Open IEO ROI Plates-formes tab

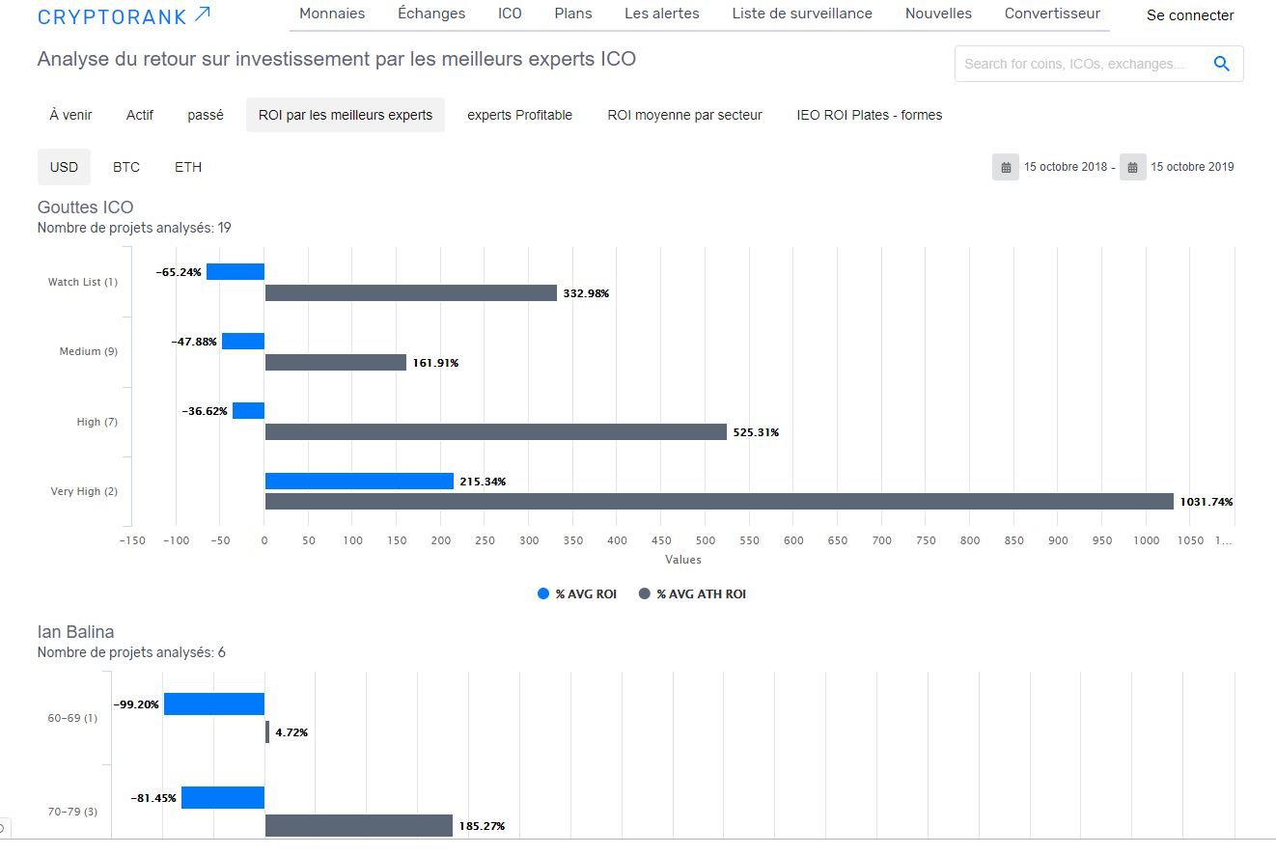[x=870, y=115]
